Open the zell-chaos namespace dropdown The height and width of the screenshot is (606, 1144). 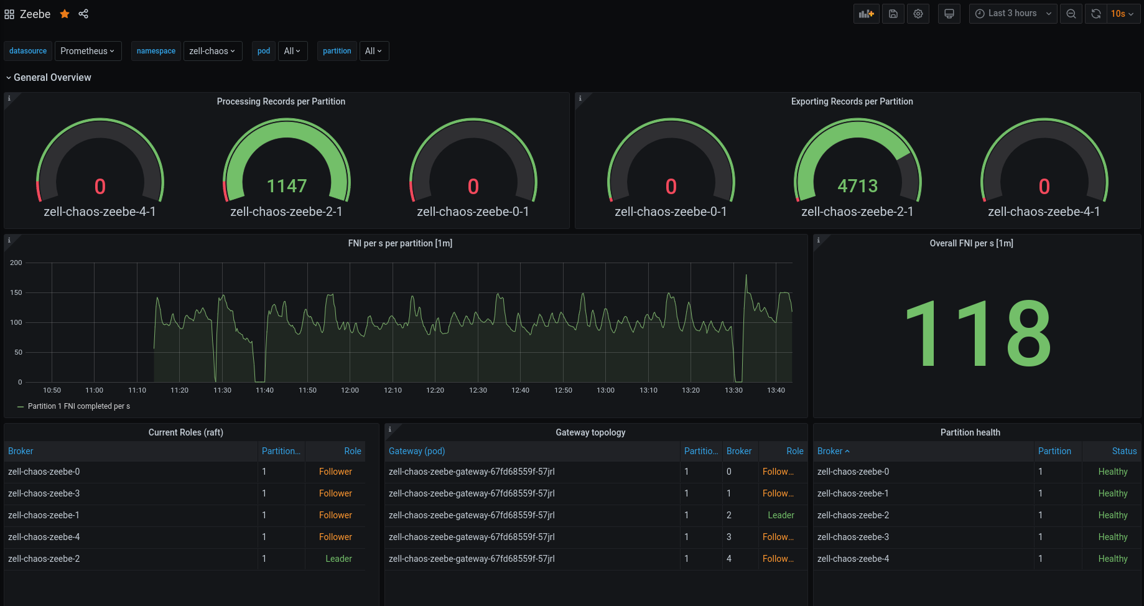212,51
